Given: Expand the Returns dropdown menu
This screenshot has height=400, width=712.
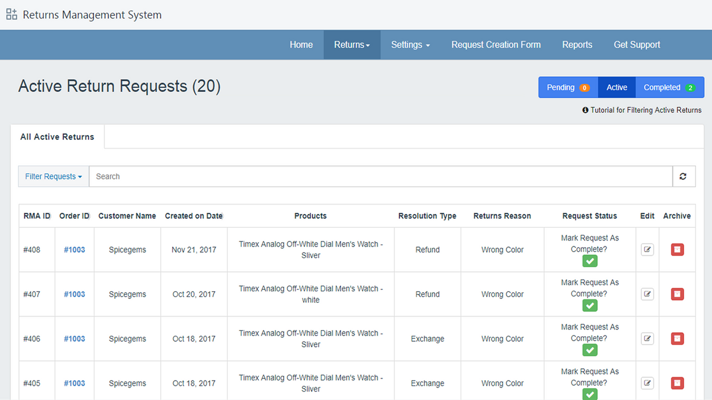Looking at the screenshot, I should tap(352, 44).
